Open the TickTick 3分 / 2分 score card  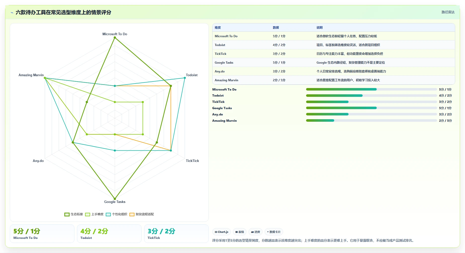[x=176, y=234]
